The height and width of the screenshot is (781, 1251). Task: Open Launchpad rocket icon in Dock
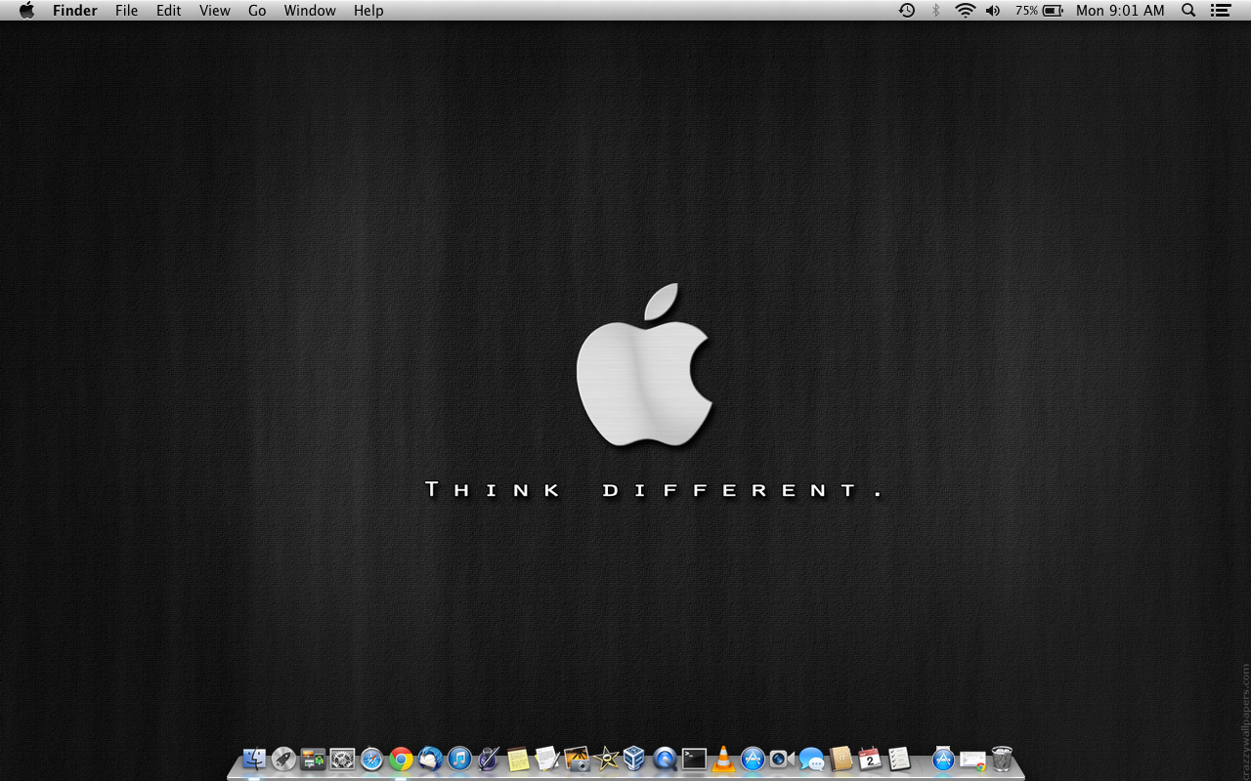[283, 759]
